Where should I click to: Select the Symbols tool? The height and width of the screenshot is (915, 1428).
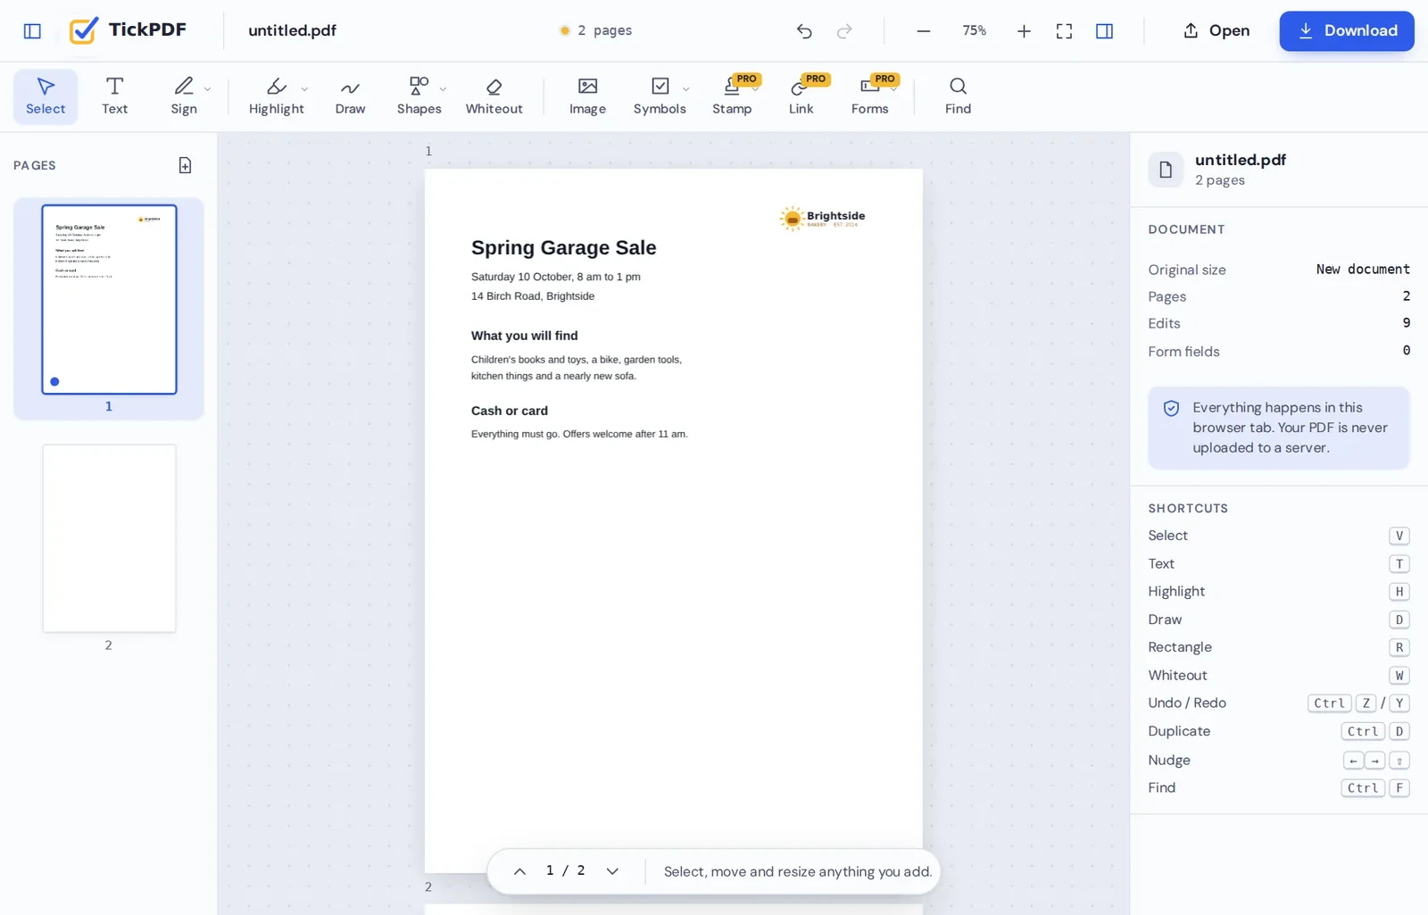tap(660, 96)
